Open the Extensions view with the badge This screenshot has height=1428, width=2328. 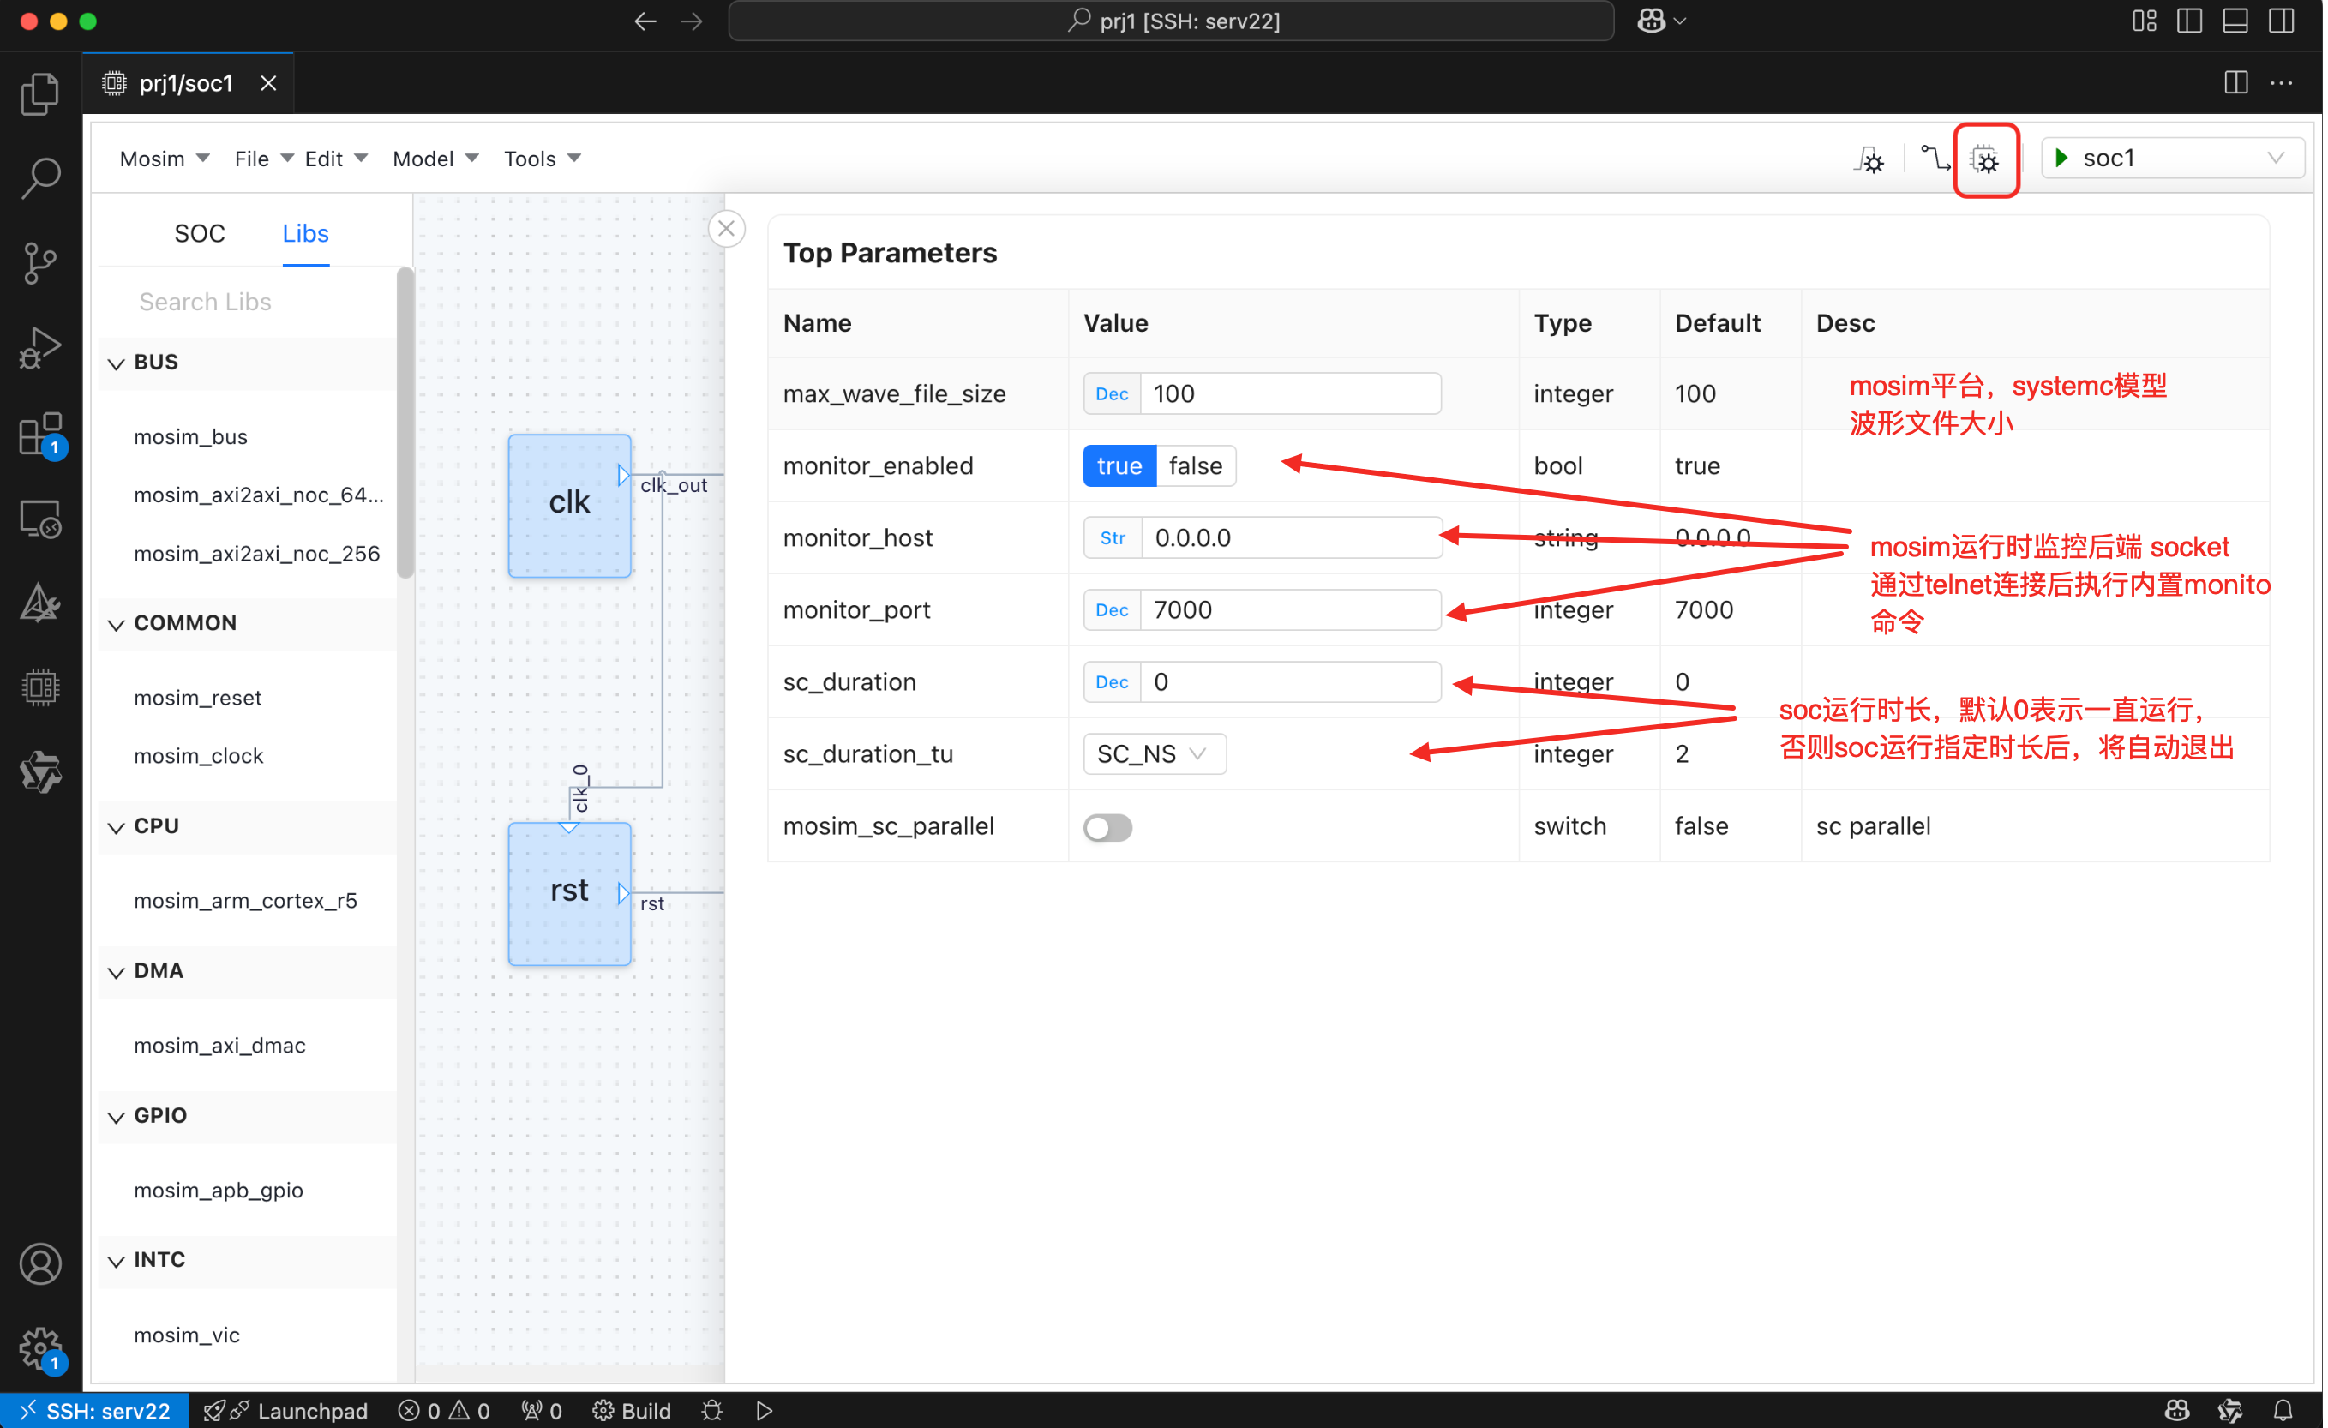[39, 435]
